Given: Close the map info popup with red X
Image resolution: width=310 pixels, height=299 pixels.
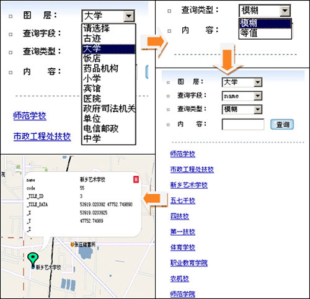Looking at the screenshot, I should click(136, 179).
